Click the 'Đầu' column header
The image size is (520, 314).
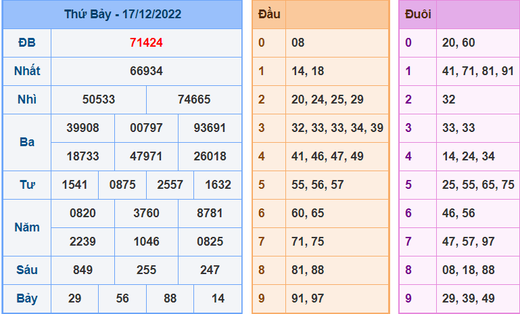tap(269, 14)
